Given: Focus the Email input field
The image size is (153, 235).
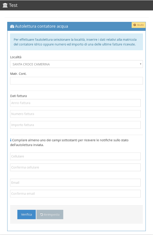Looking at the screenshot, I should point(75,183).
